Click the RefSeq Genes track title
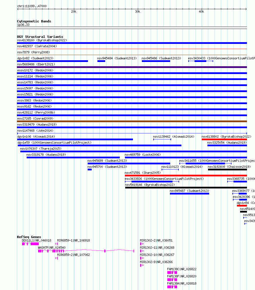255x290 pixels. (29, 237)
